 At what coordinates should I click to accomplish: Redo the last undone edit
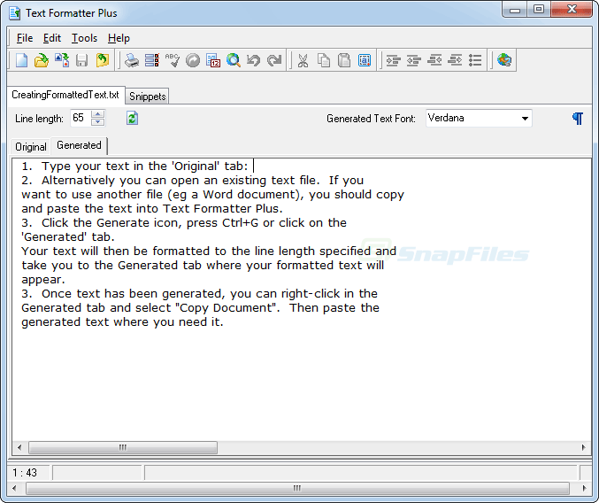[x=274, y=60]
